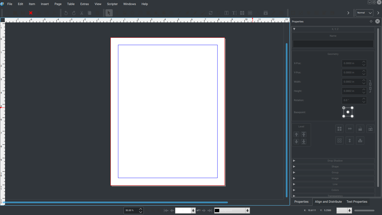The width and height of the screenshot is (382, 215).
Task: Open the Background layer dropdown
Action: coord(232,211)
